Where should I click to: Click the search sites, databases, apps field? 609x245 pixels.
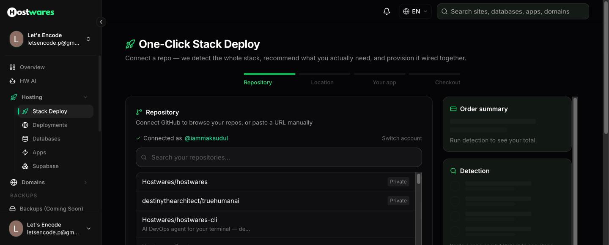click(513, 11)
